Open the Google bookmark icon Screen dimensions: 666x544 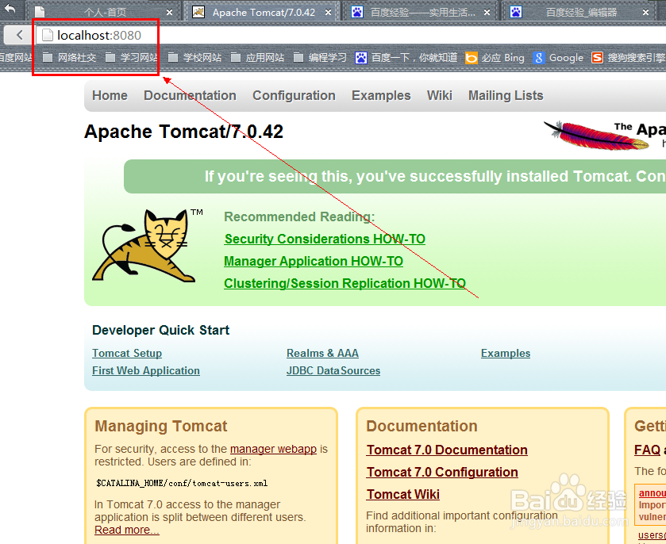[x=538, y=58]
